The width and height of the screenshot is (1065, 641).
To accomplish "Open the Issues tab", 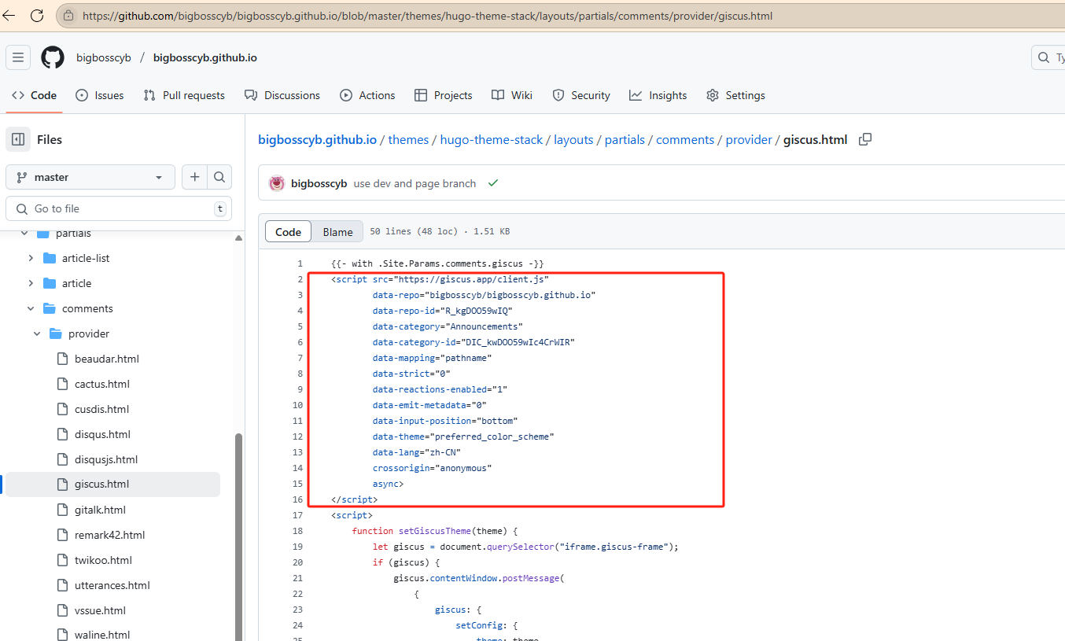I will (x=100, y=95).
